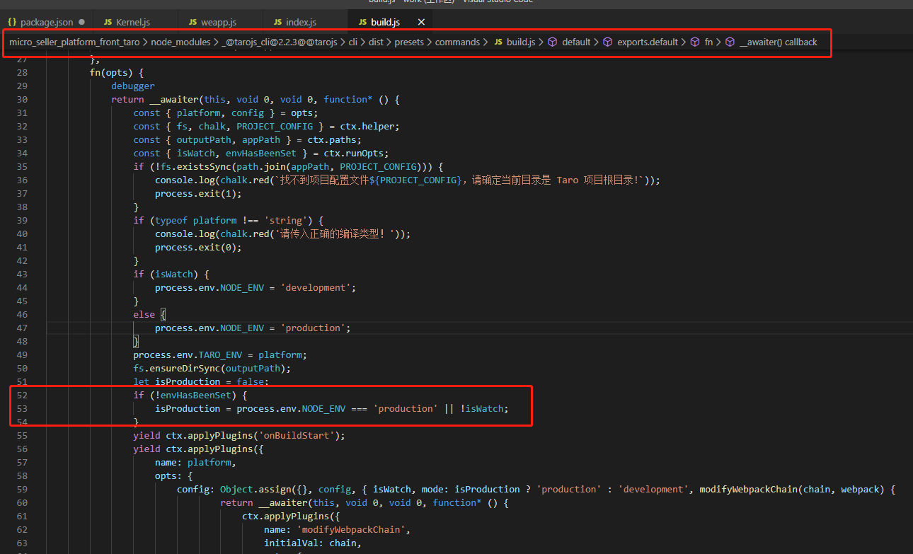Select micro_seller_platform_front_taro in the breadcrumb
913x554 pixels.
pos(74,42)
